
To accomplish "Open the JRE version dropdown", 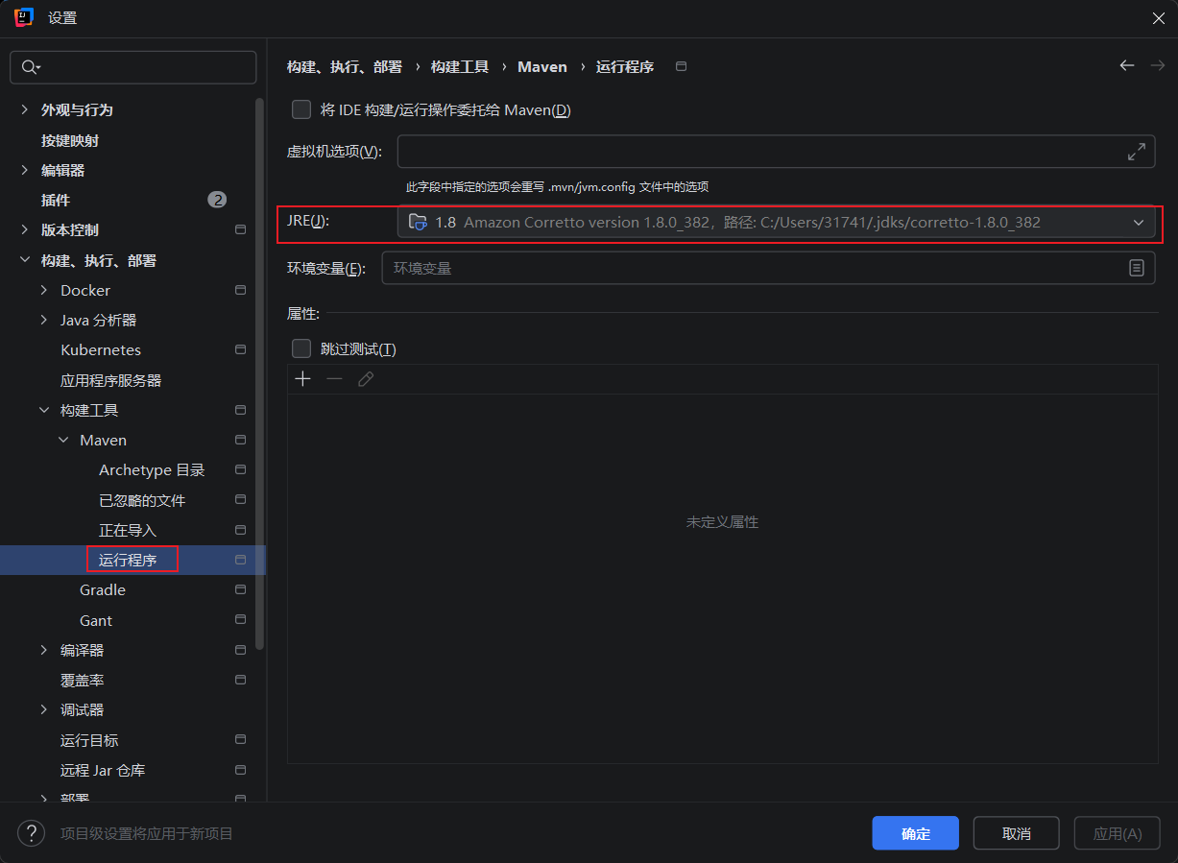I will point(776,222).
